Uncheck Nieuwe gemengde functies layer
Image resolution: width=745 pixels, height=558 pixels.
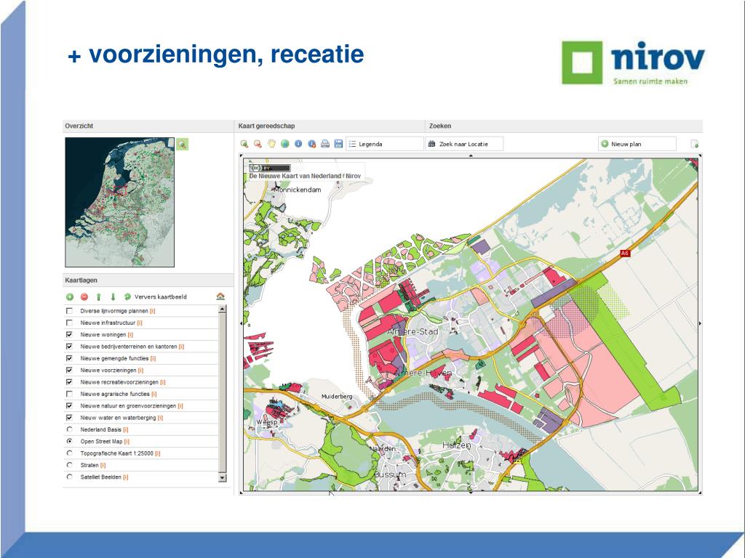[x=69, y=358]
